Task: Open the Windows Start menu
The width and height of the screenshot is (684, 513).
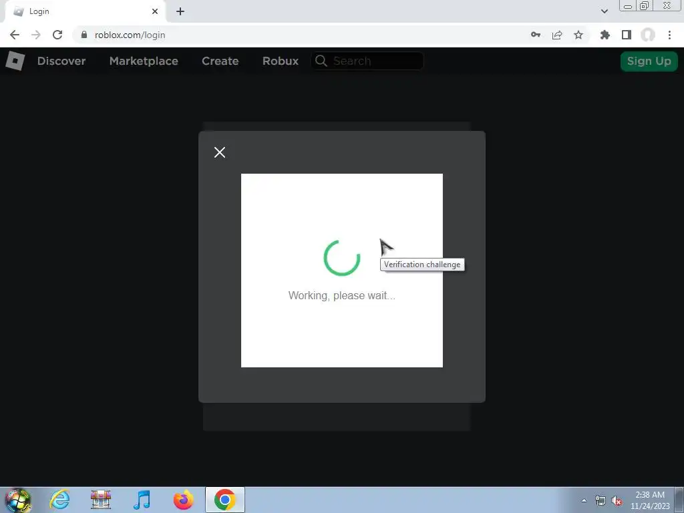Action: [x=17, y=500]
